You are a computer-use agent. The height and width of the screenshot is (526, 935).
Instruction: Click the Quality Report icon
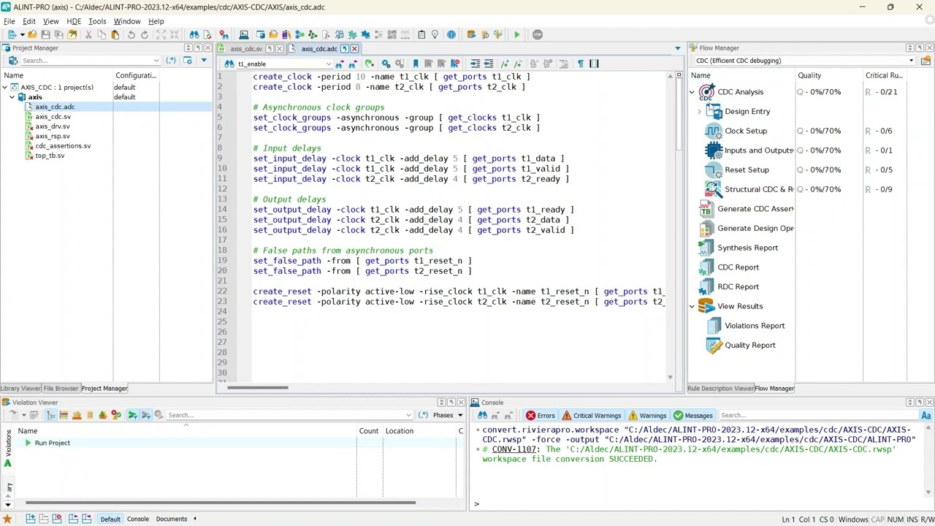pos(713,345)
